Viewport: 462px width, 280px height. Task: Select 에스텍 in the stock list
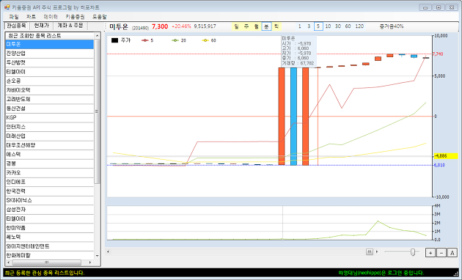pos(49,154)
